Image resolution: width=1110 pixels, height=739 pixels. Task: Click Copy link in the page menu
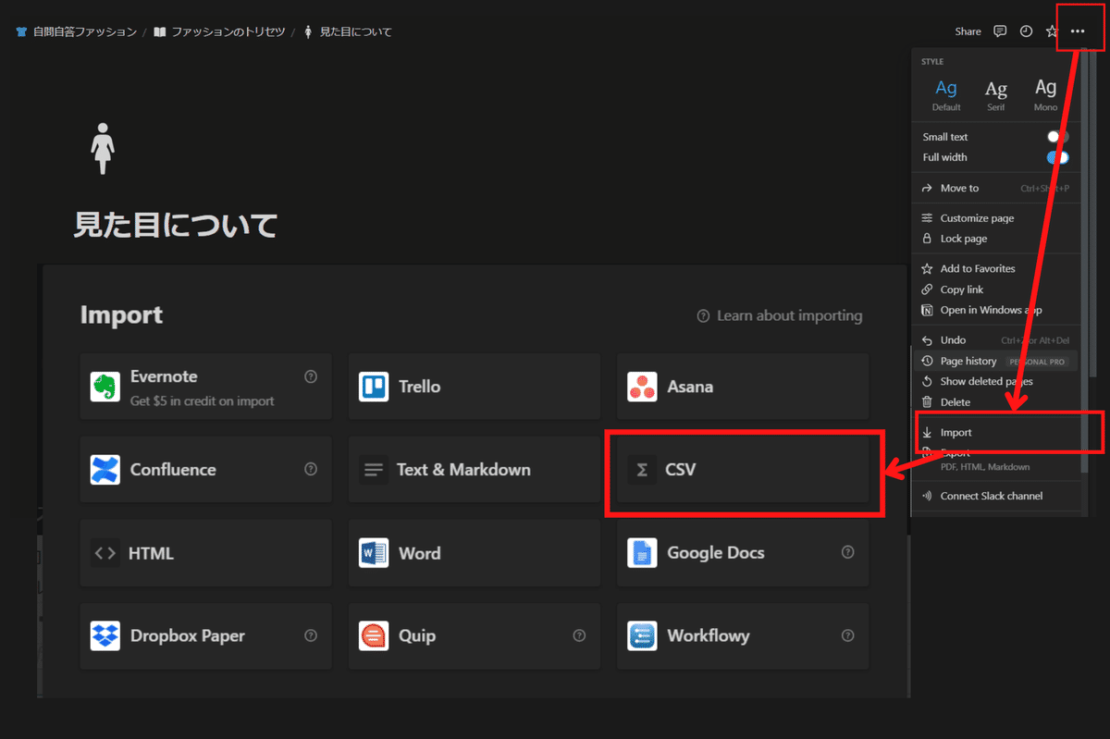(x=996, y=289)
